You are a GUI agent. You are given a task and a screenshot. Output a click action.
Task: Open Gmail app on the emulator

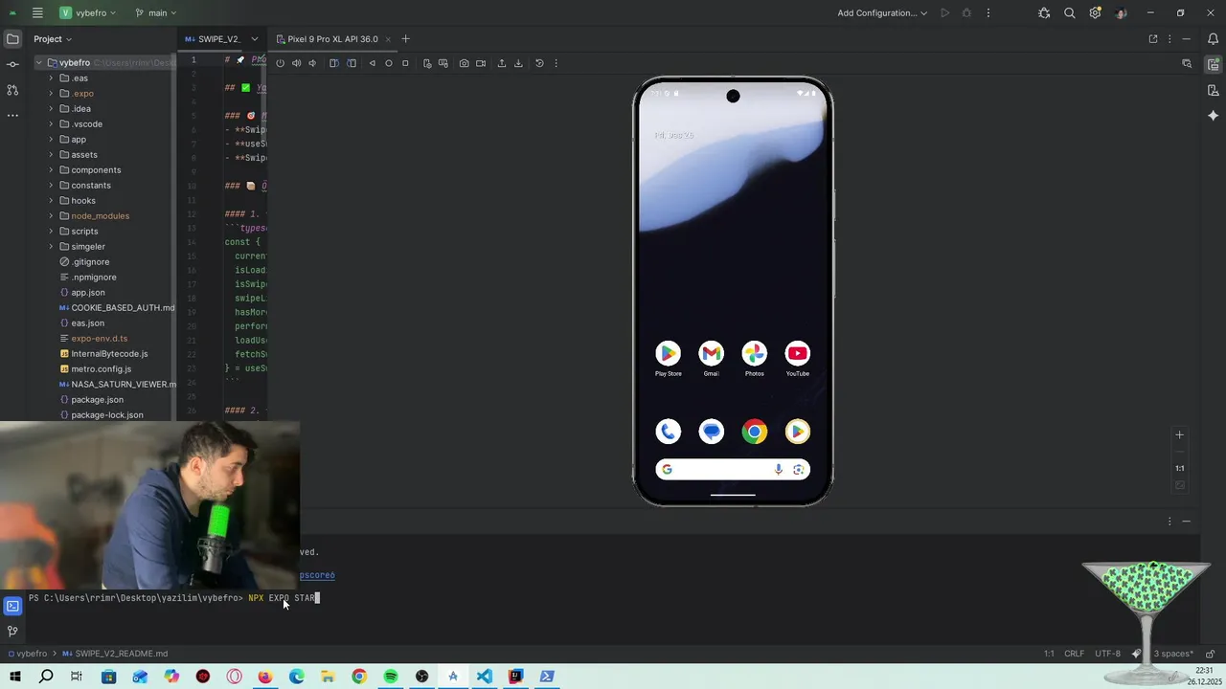(711, 354)
